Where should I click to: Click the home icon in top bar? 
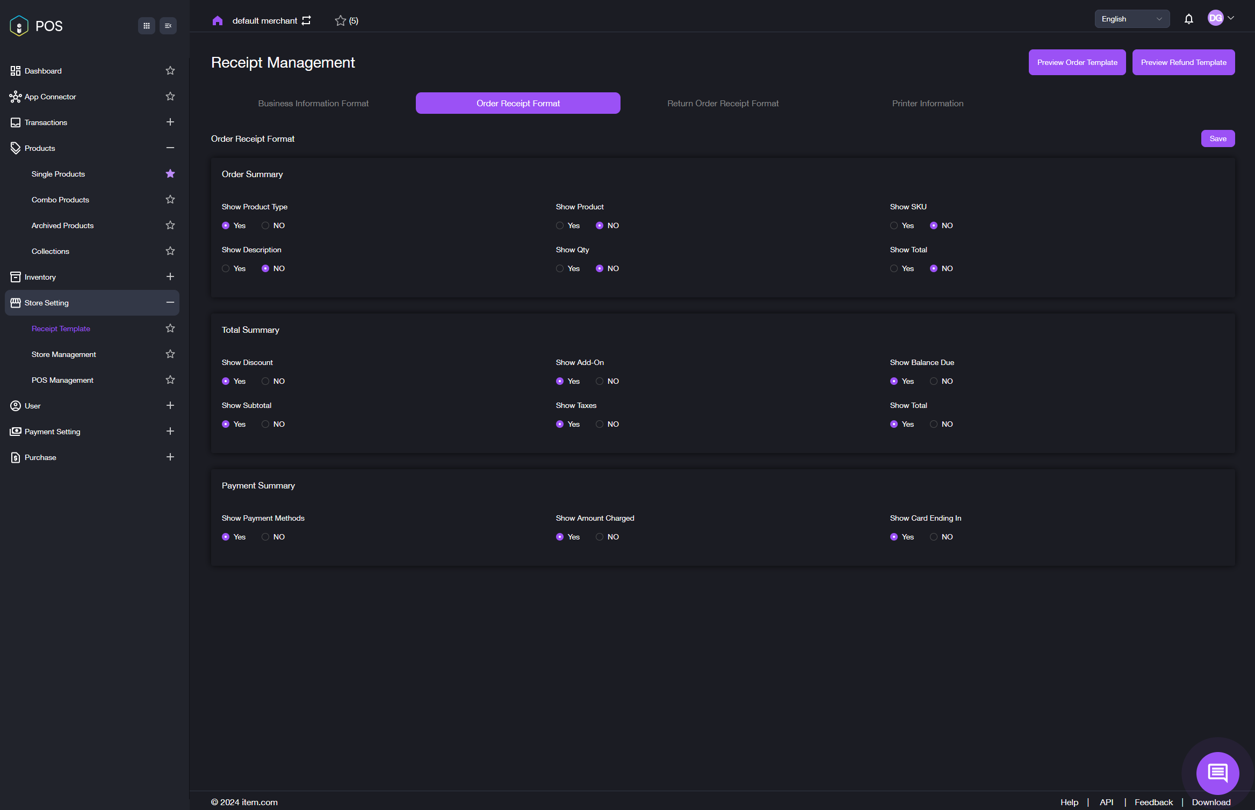[217, 20]
